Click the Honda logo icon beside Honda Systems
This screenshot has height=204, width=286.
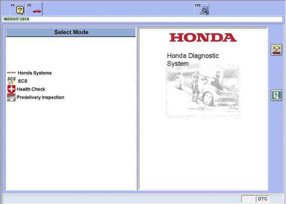pyautogui.click(x=11, y=72)
